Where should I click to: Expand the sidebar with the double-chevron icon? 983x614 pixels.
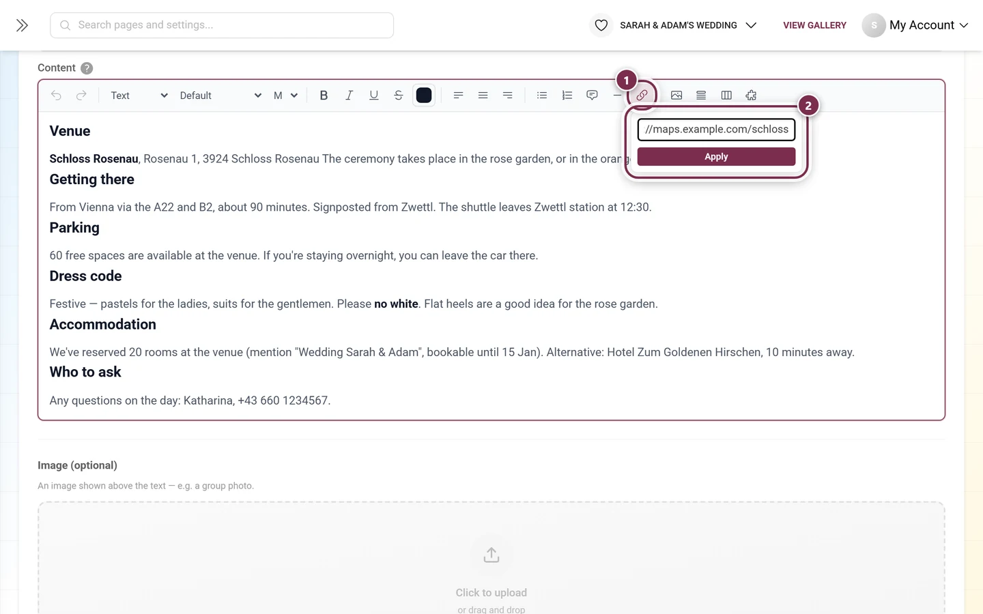coord(22,25)
